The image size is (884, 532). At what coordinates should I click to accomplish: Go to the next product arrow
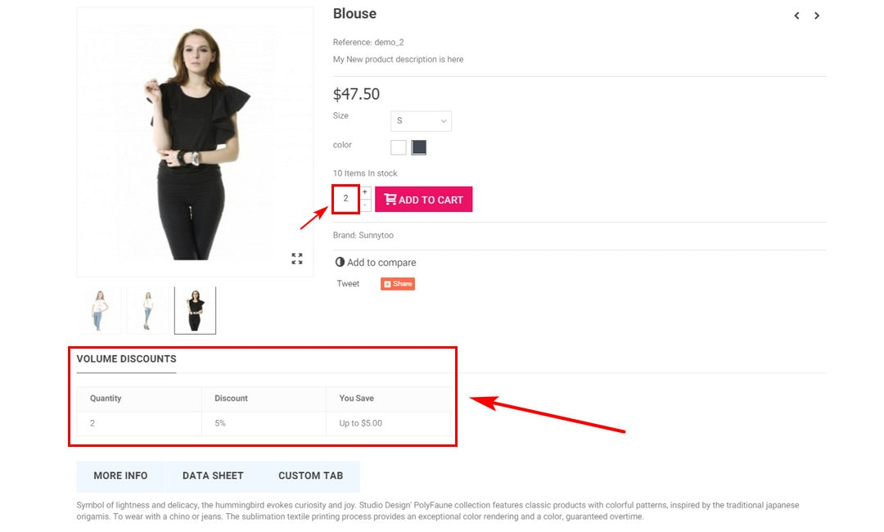817,16
